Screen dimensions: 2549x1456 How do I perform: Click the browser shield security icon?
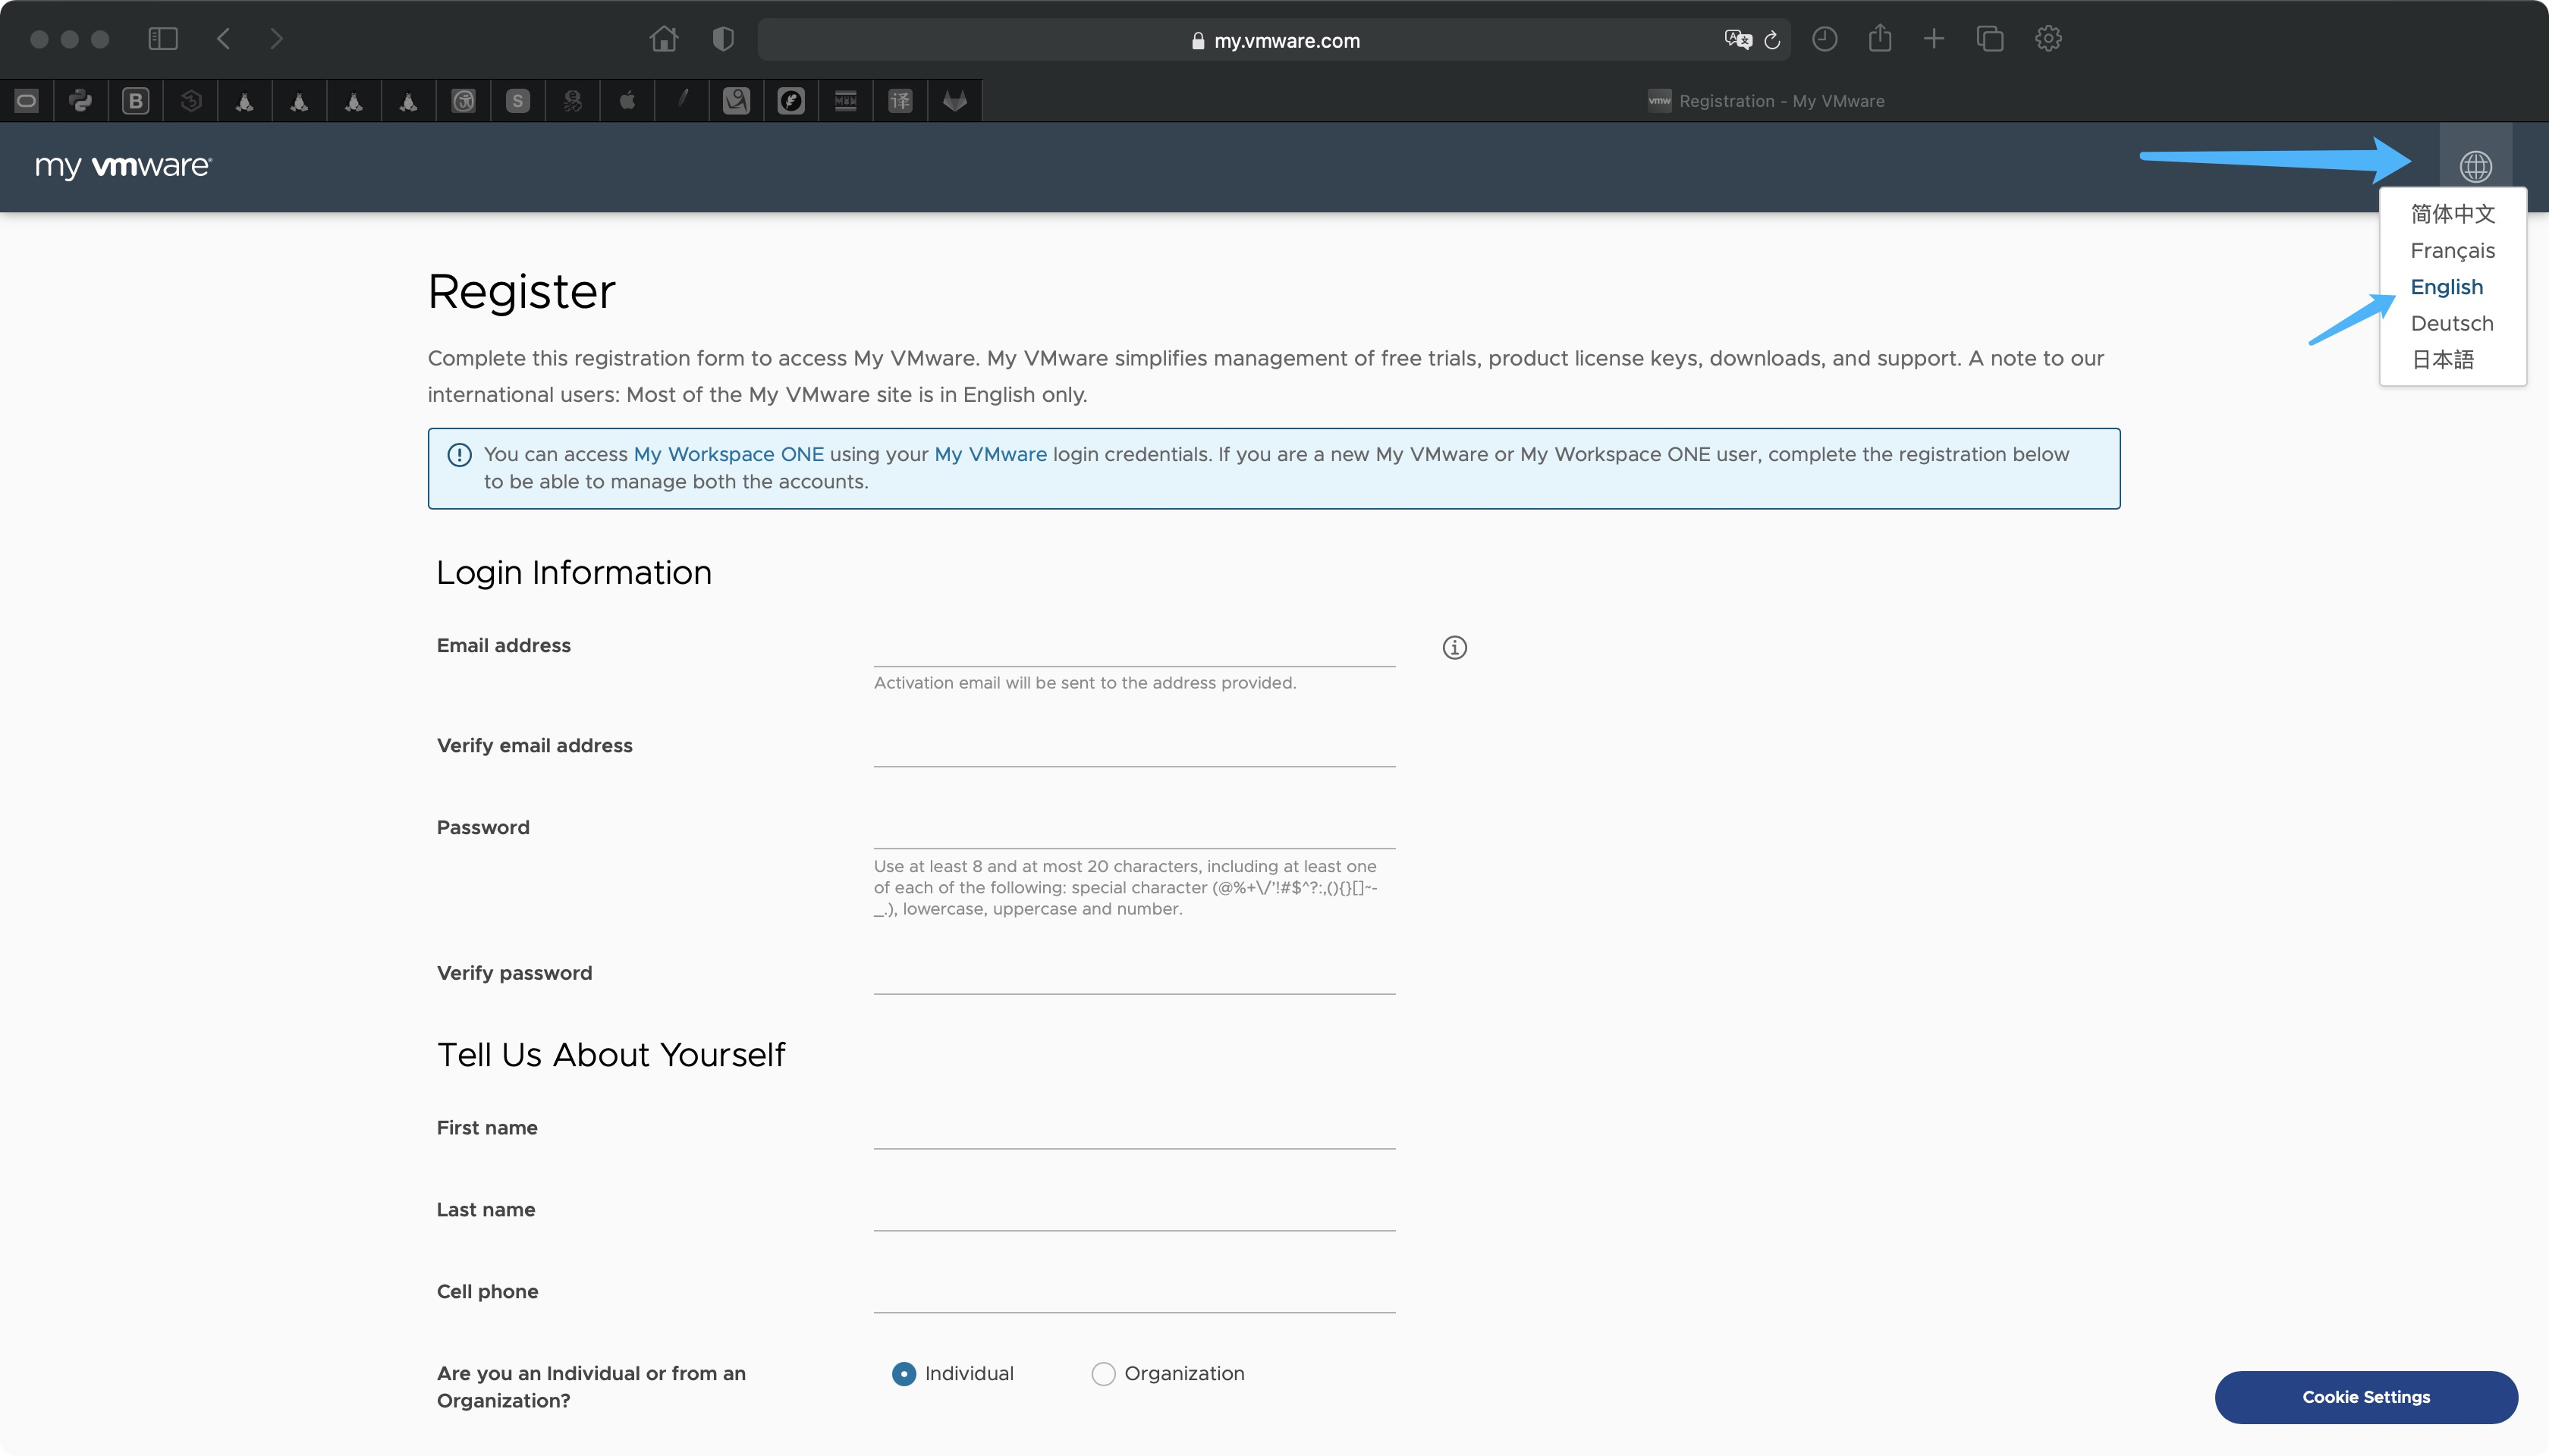(x=723, y=39)
